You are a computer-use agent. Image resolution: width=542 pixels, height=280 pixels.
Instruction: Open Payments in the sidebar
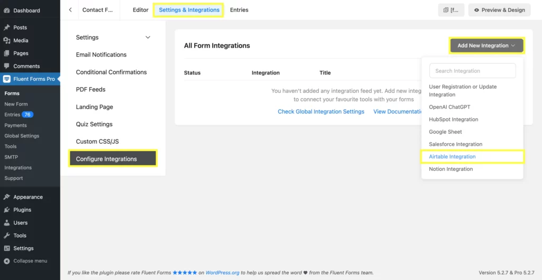[15, 125]
